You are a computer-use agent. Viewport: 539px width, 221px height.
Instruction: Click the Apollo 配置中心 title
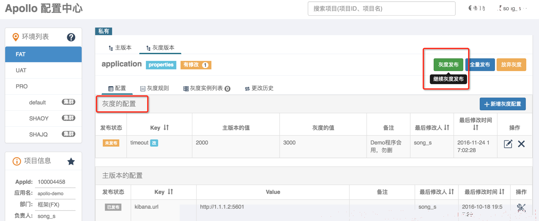44,8
